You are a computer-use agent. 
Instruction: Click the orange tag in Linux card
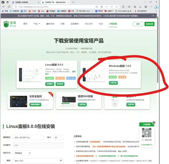click(x=60, y=78)
